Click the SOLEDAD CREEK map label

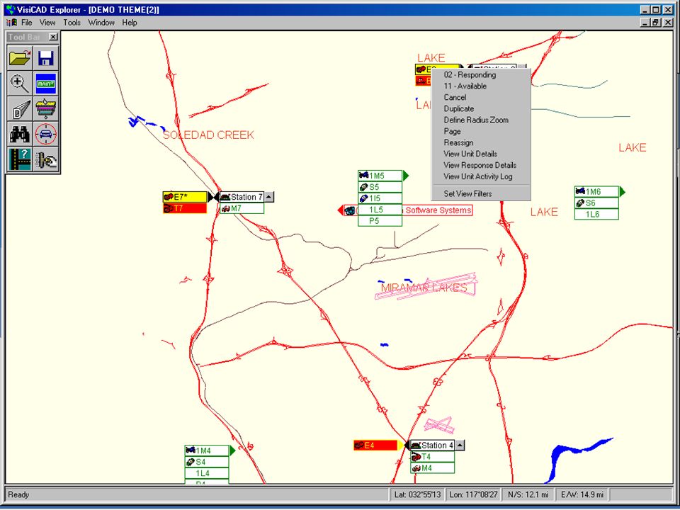pos(208,135)
